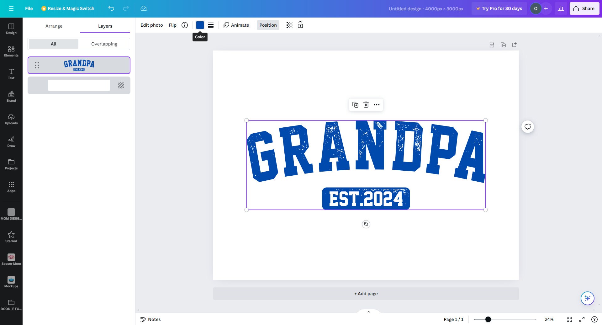Image resolution: width=602 pixels, height=325 pixels.
Task: Open the blue Color swatch picker
Action: [x=200, y=25]
